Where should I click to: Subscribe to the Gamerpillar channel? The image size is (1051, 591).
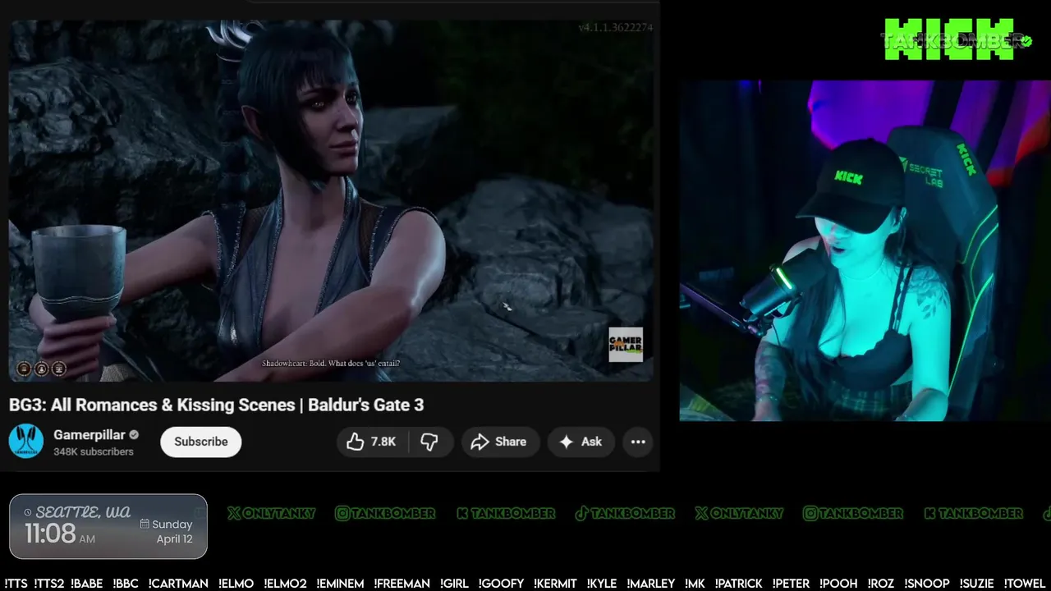pos(200,442)
